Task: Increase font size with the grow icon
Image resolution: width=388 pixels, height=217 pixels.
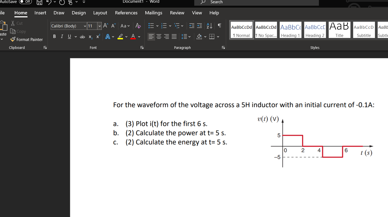Action: (106, 26)
